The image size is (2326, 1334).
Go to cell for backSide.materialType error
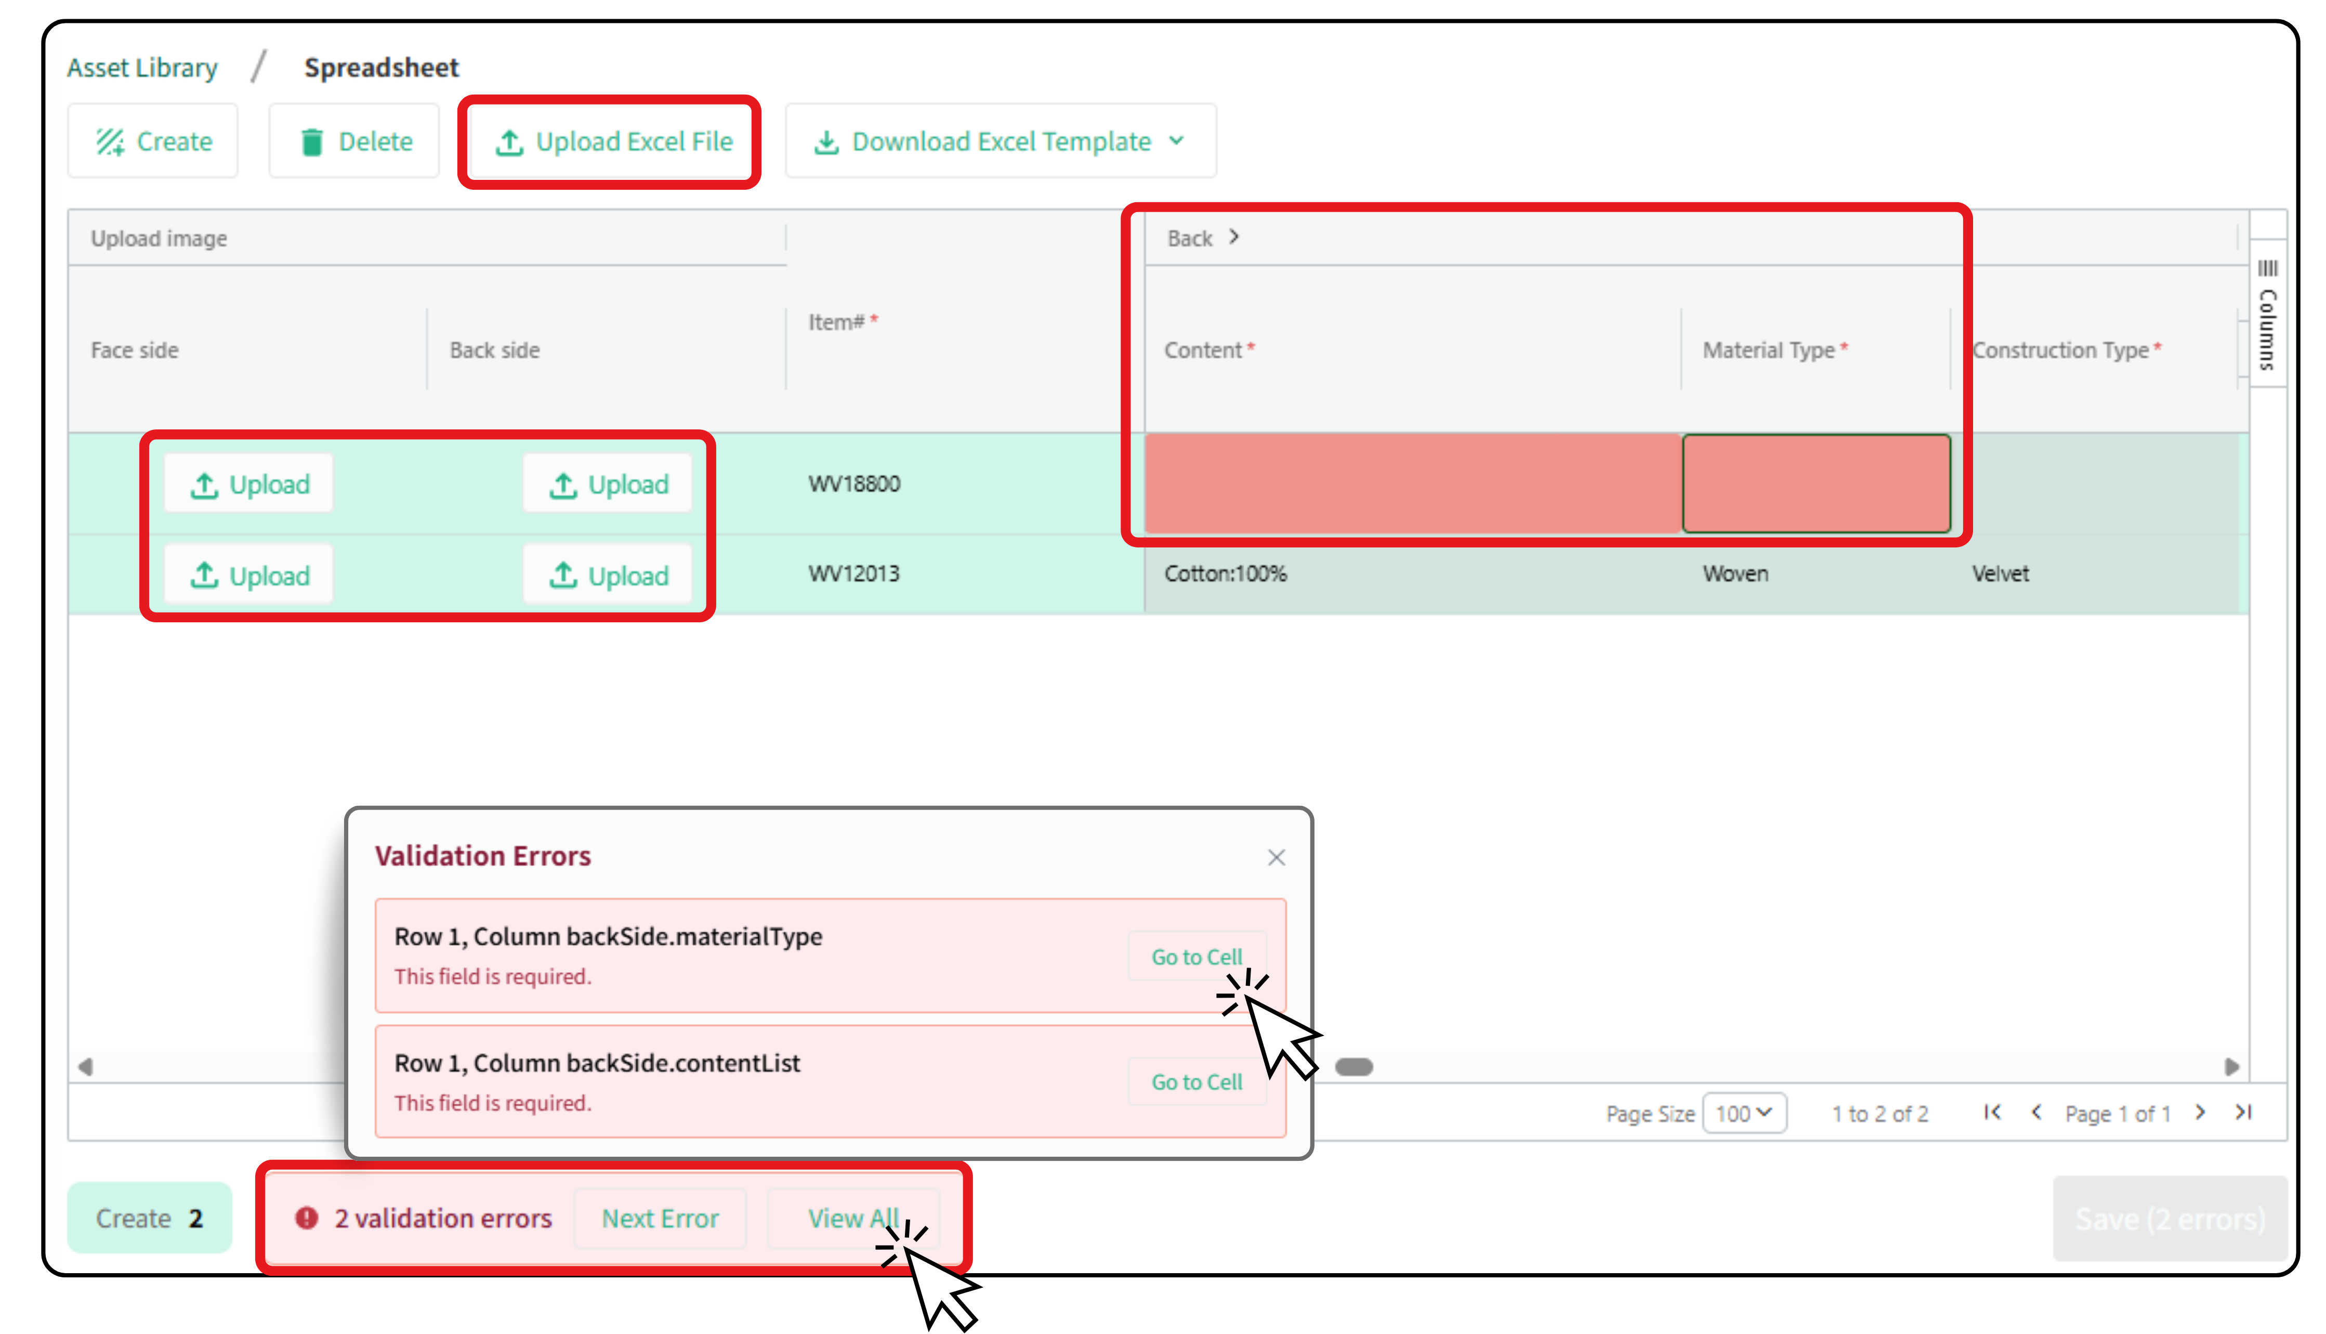1196,957
